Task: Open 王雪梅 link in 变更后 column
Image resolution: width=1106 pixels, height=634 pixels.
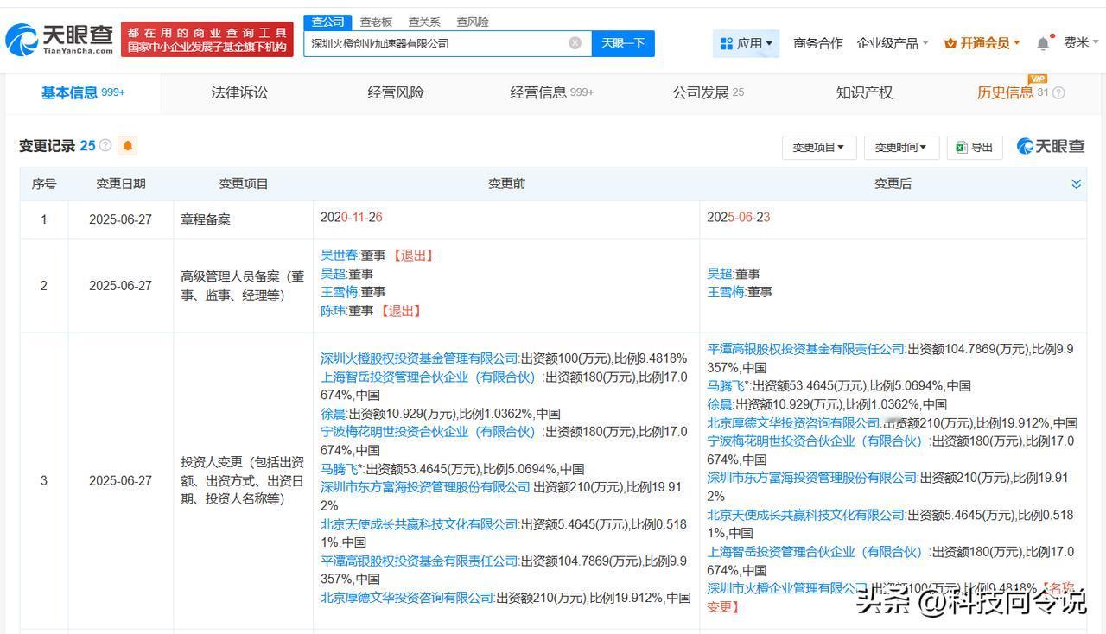Action: tap(726, 292)
